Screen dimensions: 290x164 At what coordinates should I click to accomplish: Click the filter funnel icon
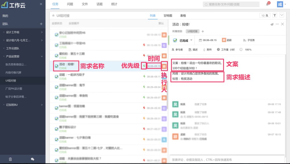click(275, 16)
